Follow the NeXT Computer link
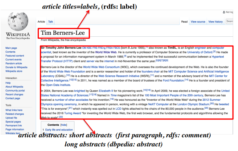Image resolution: width=238 pixels, height=151 pixels. point(158,104)
